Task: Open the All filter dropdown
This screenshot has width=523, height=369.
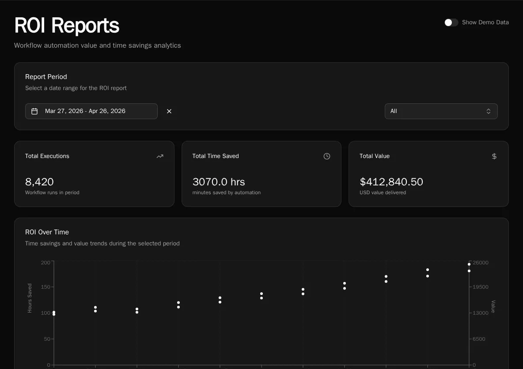Action: (441, 111)
